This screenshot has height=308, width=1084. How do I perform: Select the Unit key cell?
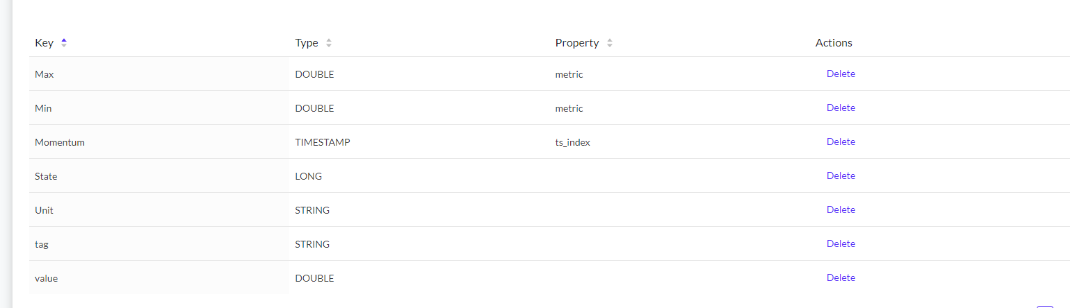(x=159, y=210)
